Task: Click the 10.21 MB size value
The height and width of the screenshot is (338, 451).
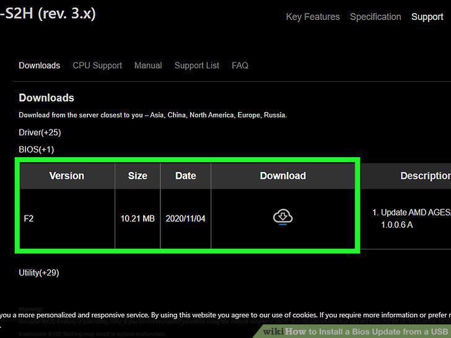Action: coord(138,219)
